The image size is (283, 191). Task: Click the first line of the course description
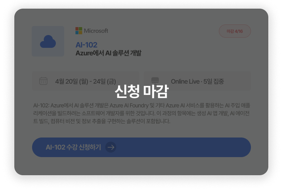(x=141, y=105)
